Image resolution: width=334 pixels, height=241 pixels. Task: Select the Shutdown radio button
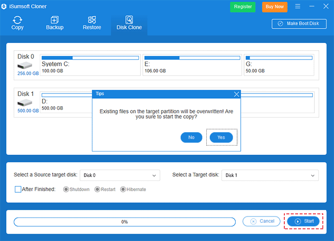point(66,189)
